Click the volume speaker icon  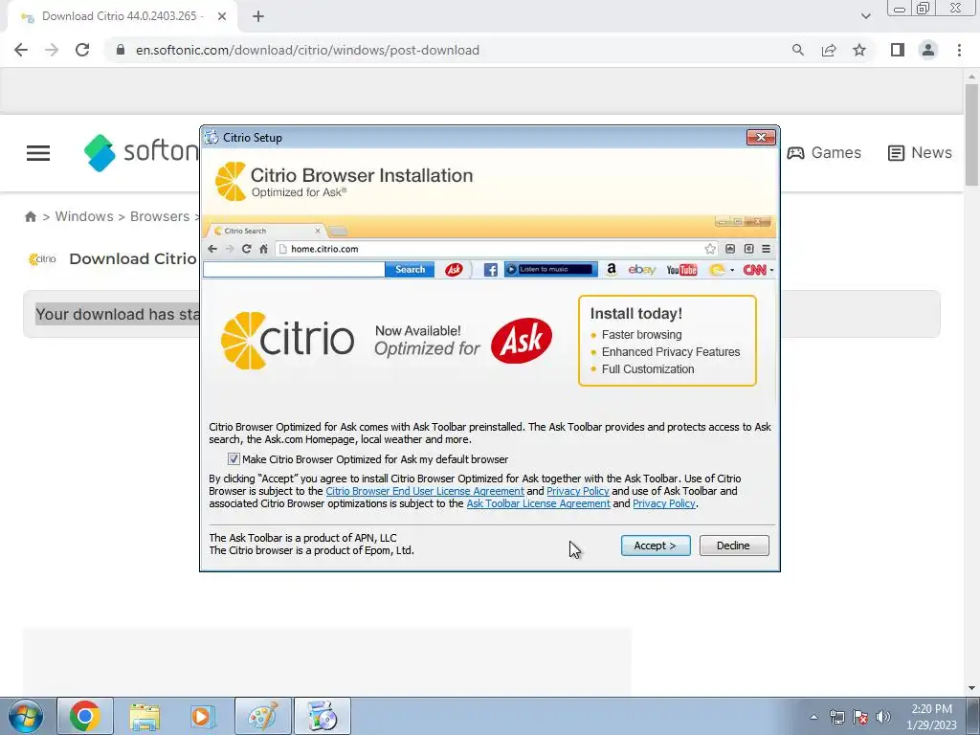883,717
